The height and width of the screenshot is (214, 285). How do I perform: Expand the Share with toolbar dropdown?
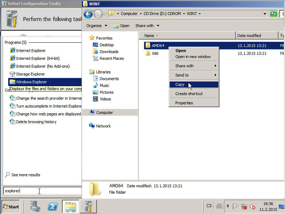pos(147,26)
